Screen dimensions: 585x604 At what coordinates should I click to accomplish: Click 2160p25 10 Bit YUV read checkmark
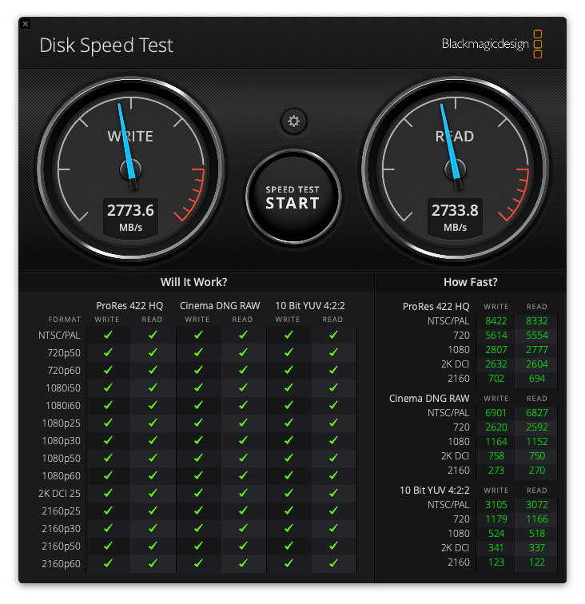tap(333, 511)
